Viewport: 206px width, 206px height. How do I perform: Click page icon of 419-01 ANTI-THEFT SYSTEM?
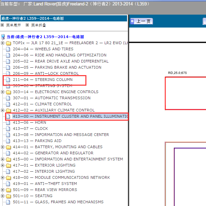[8, 184]
